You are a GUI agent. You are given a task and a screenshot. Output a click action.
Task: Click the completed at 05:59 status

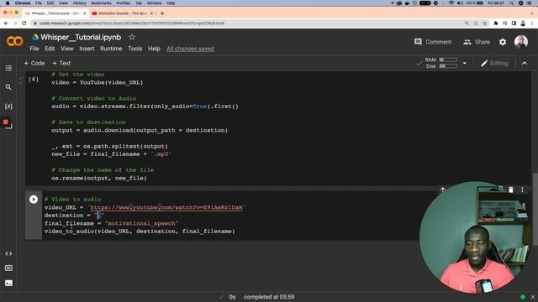click(x=269, y=297)
